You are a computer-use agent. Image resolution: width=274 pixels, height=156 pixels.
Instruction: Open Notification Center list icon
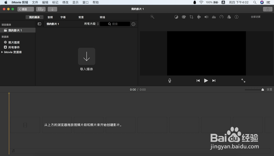point(268,2)
